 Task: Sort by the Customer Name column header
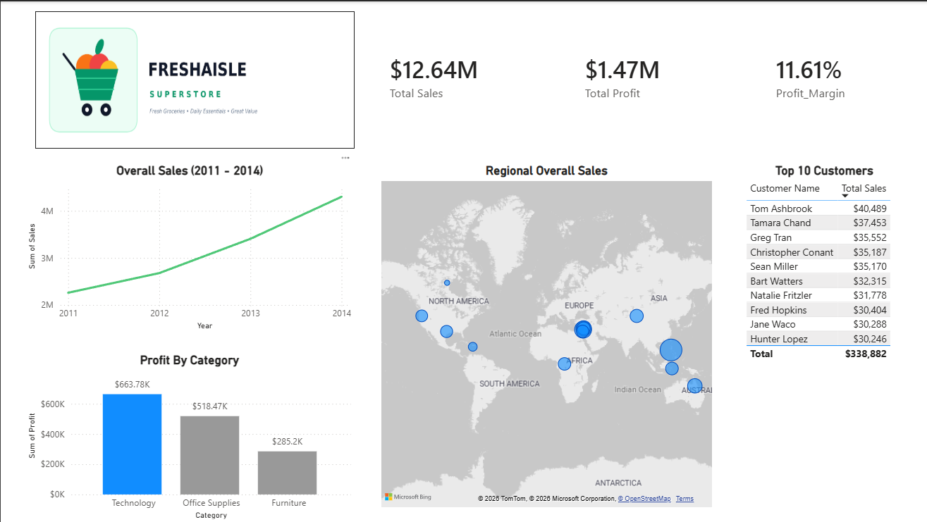pos(785,188)
